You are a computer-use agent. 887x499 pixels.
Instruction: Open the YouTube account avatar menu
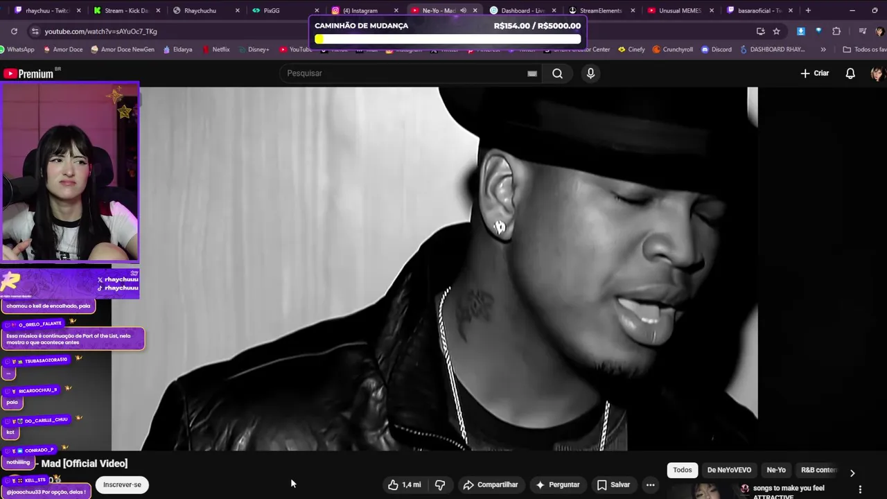click(x=877, y=73)
